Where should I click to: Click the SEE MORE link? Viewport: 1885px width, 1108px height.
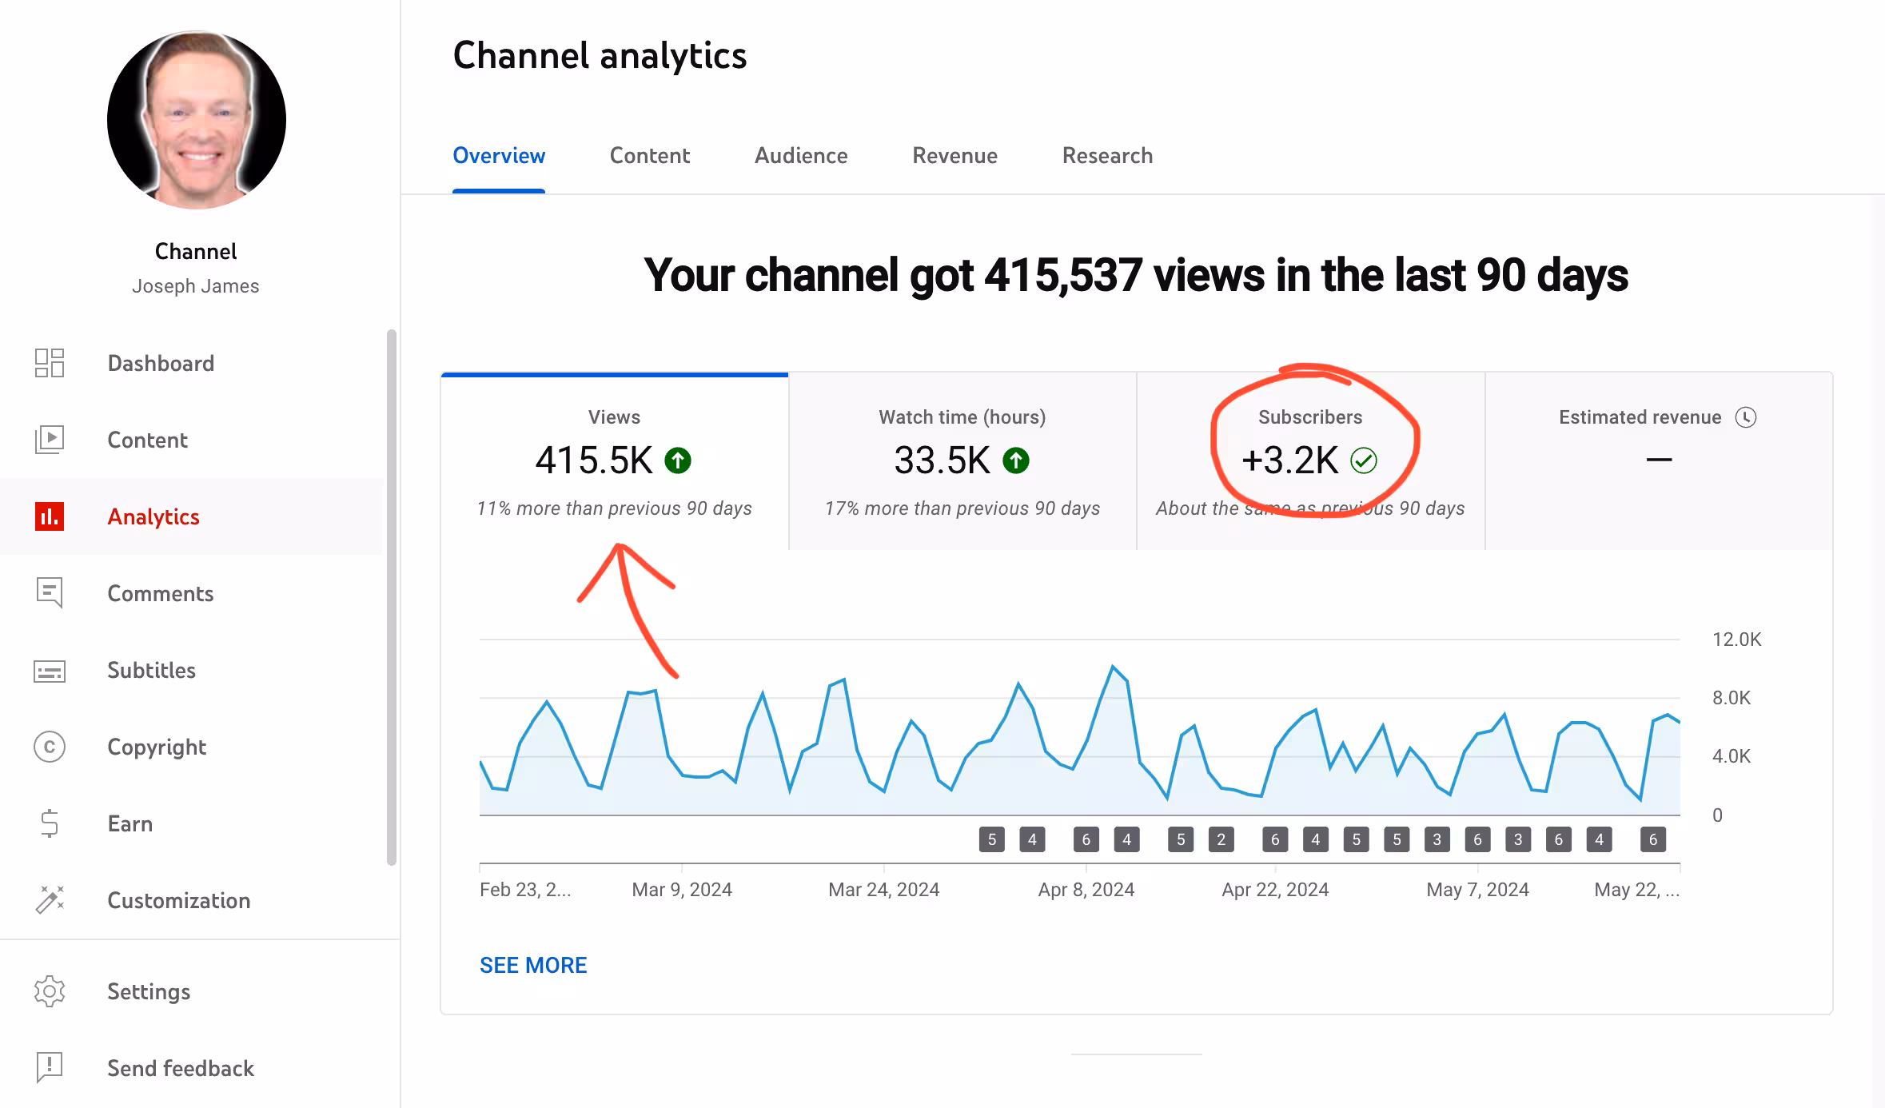[x=533, y=965]
